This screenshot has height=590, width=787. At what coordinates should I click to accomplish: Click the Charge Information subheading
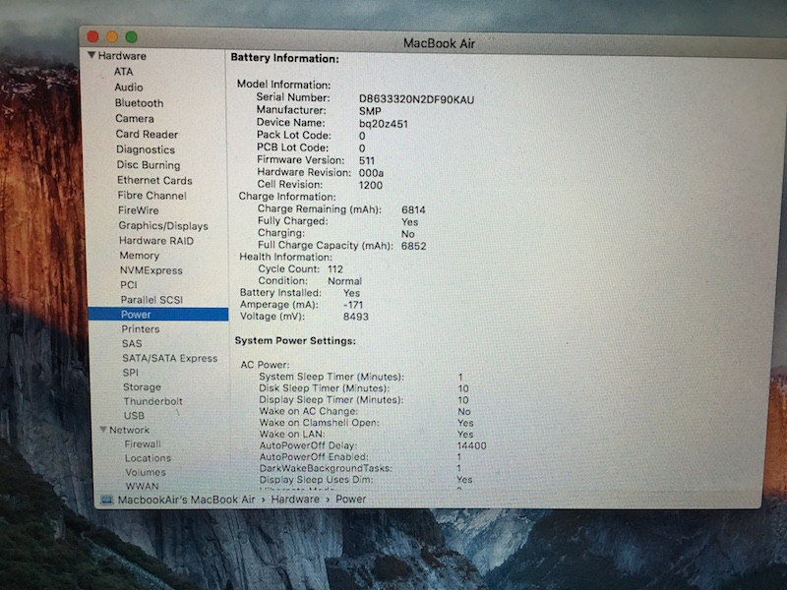tap(287, 197)
